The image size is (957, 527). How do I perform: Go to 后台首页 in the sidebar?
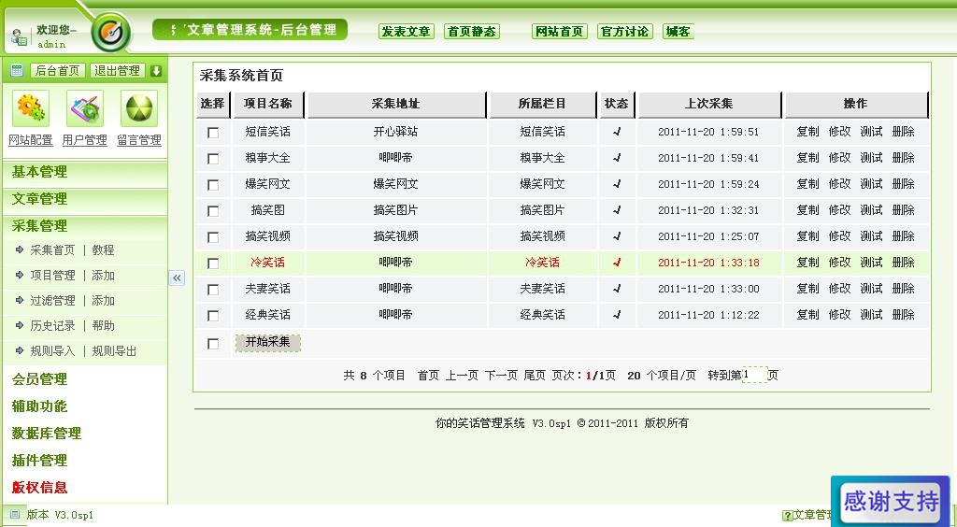[57, 71]
